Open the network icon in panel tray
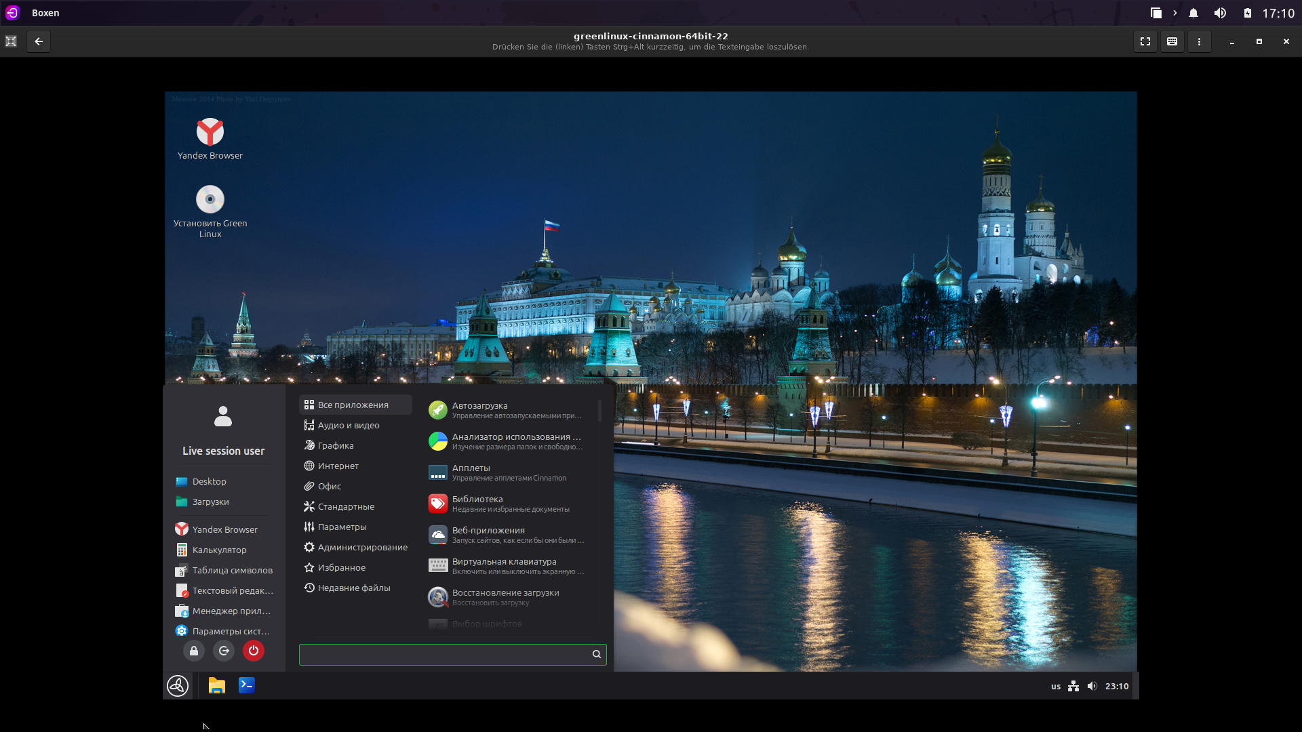Viewport: 1302px width, 732px height. point(1073,686)
